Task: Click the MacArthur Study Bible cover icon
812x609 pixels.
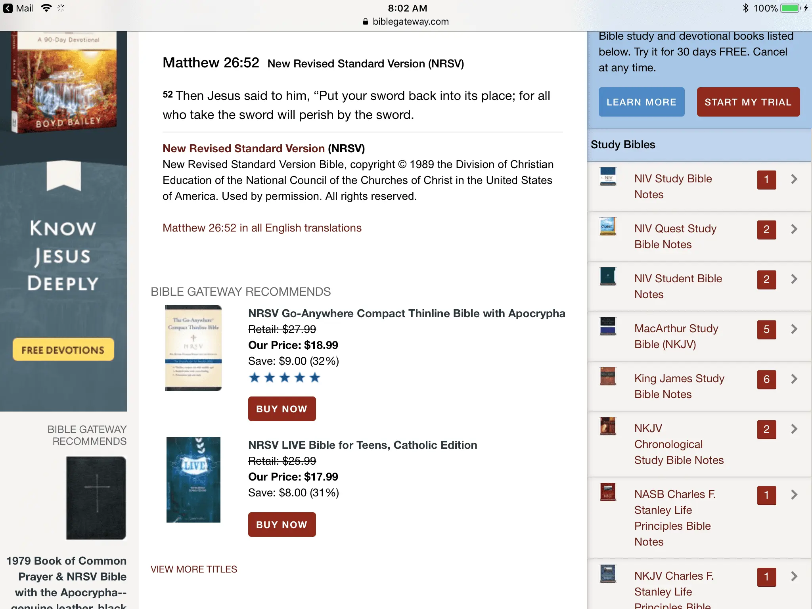Action: (x=608, y=326)
